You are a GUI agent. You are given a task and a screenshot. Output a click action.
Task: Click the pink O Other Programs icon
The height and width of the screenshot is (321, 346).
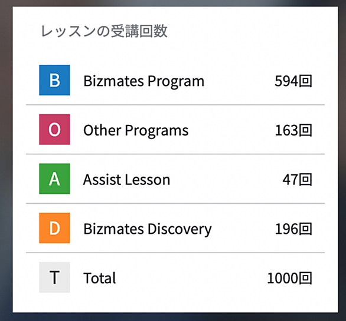54,130
